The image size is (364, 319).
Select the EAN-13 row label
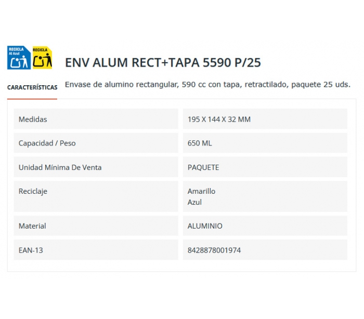tap(31, 250)
